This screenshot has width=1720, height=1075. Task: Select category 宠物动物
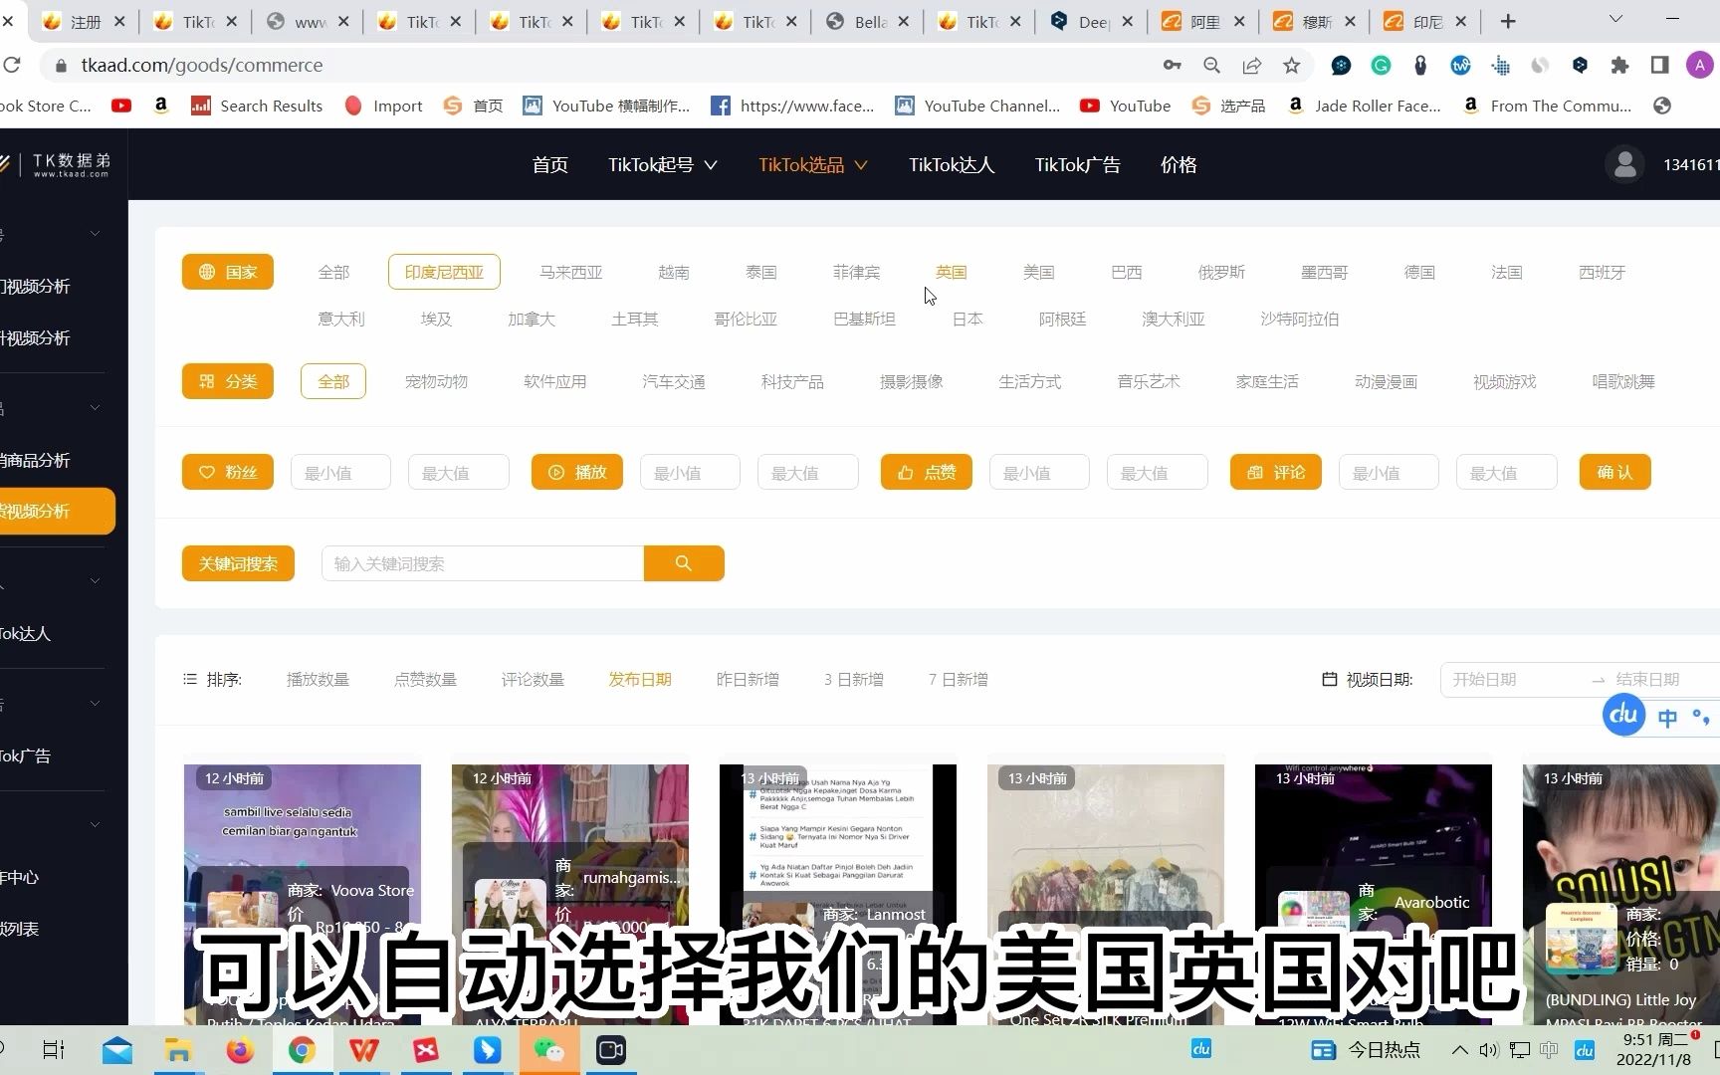coord(436,381)
